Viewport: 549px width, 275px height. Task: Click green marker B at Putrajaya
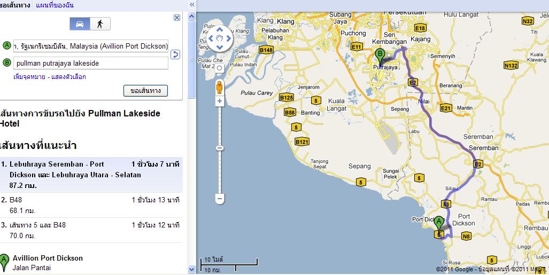point(380,56)
